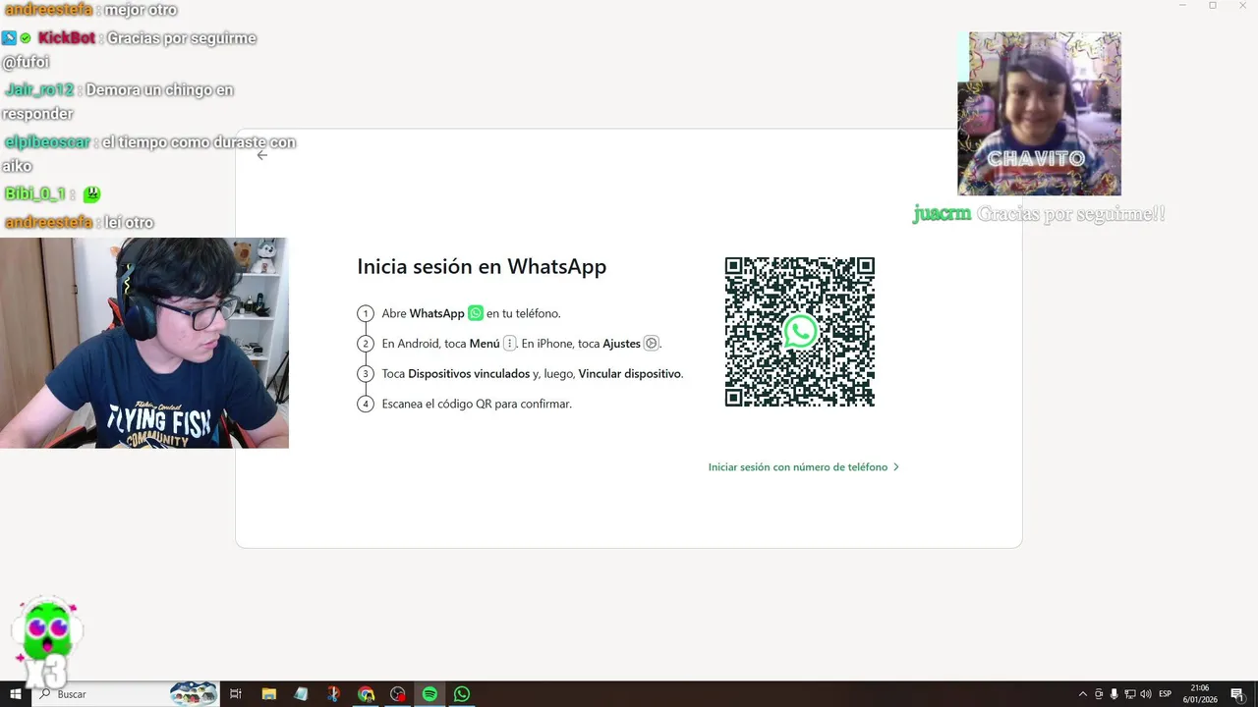1258x707 pixels.
Task: Open Task View from the taskbar
Action: 236,694
